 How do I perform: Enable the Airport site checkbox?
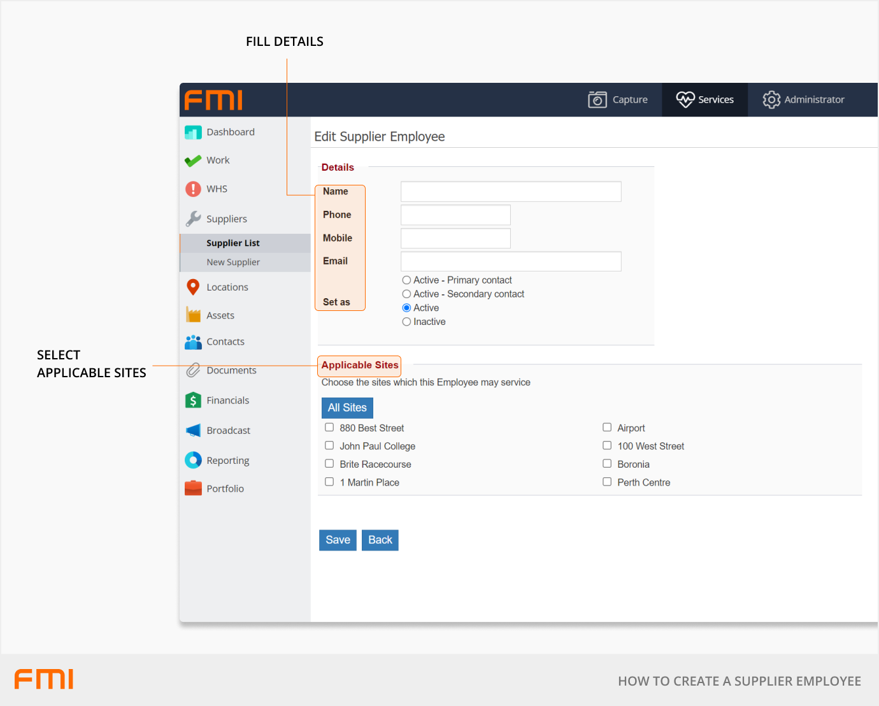(x=607, y=428)
